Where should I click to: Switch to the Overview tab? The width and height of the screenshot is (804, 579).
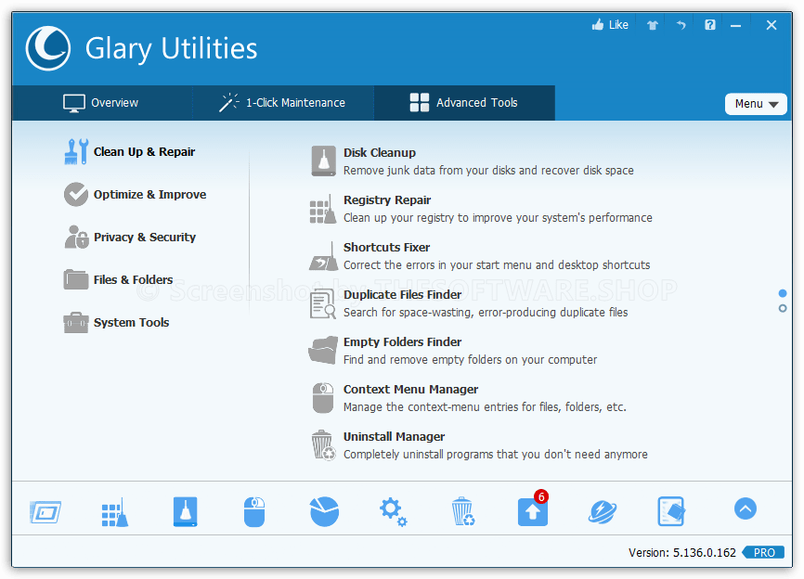click(x=102, y=103)
